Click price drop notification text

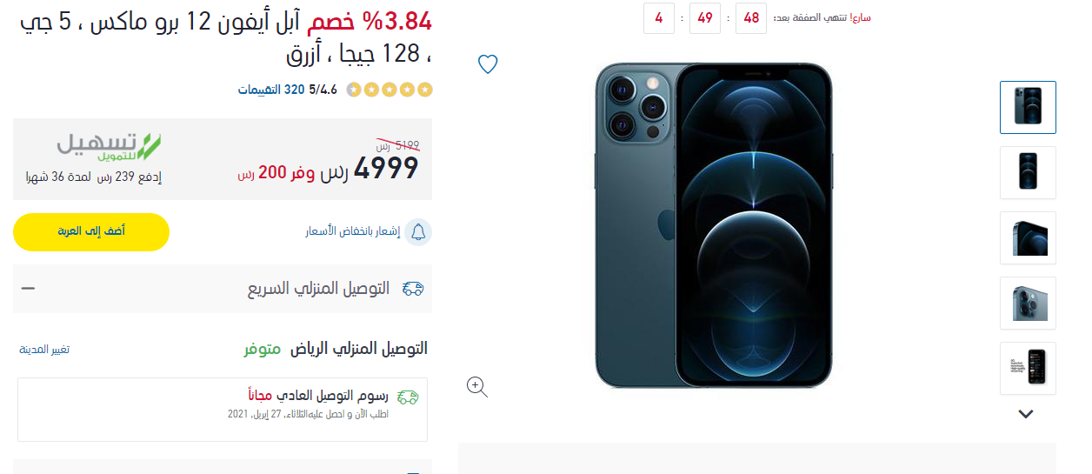coord(353,232)
